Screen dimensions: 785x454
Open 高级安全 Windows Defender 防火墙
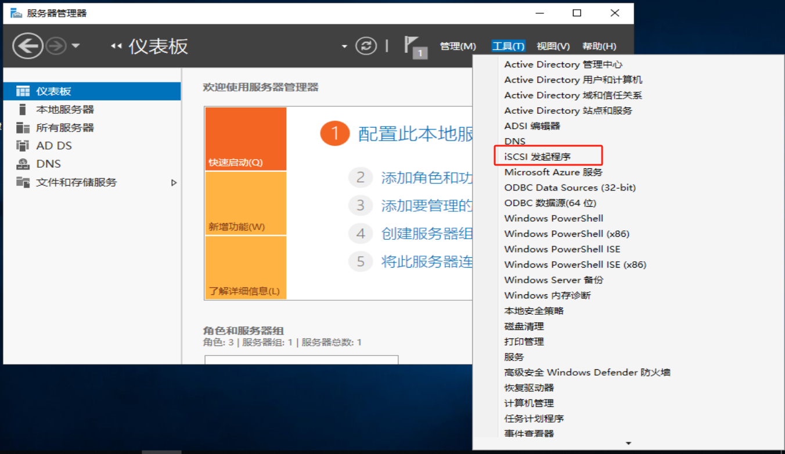click(587, 372)
